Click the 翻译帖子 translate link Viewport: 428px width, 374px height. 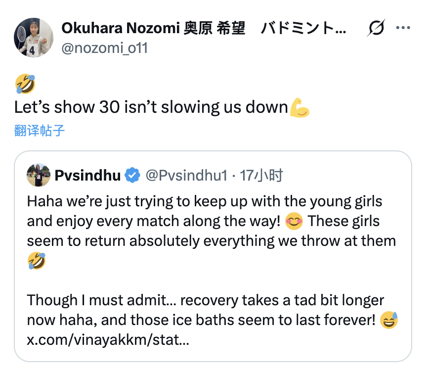click(40, 131)
